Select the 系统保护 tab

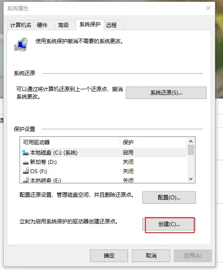click(90, 24)
